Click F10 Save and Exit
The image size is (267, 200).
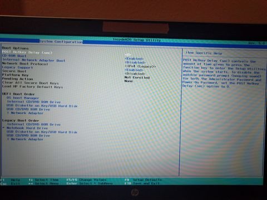coord(142,183)
